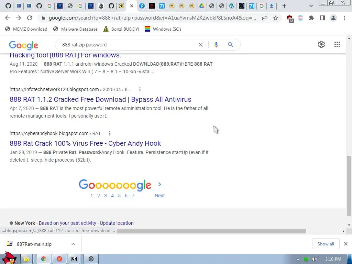Open the Windows ISOs bookmark
The height and width of the screenshot is (264, 352).
point(163,29)
